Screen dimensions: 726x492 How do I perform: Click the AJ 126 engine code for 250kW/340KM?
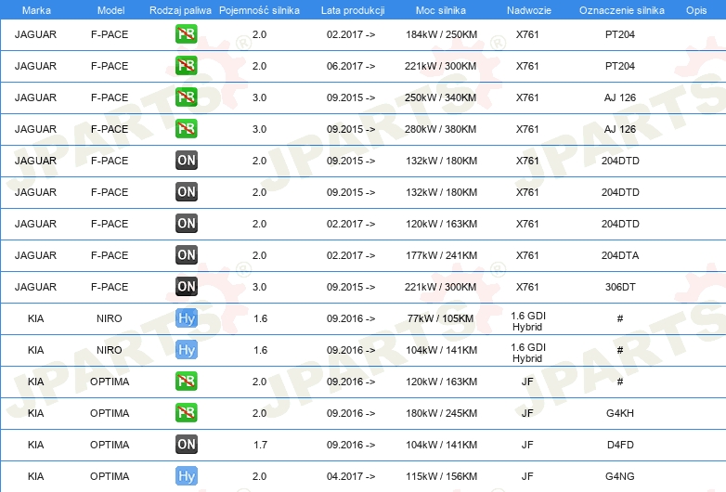[x=620, y=97]
